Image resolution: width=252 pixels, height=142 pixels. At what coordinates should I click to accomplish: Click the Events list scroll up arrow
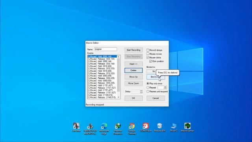(x=119, y=57)
